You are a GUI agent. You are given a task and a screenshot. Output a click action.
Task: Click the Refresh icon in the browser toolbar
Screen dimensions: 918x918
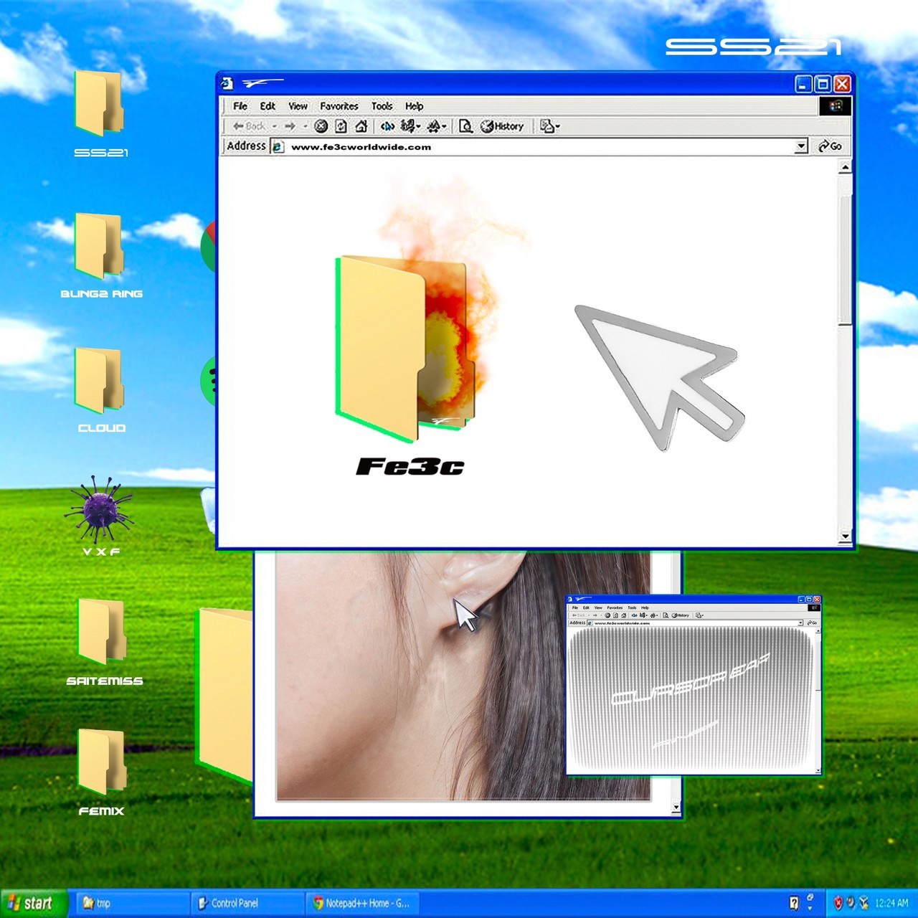(341, 126)
